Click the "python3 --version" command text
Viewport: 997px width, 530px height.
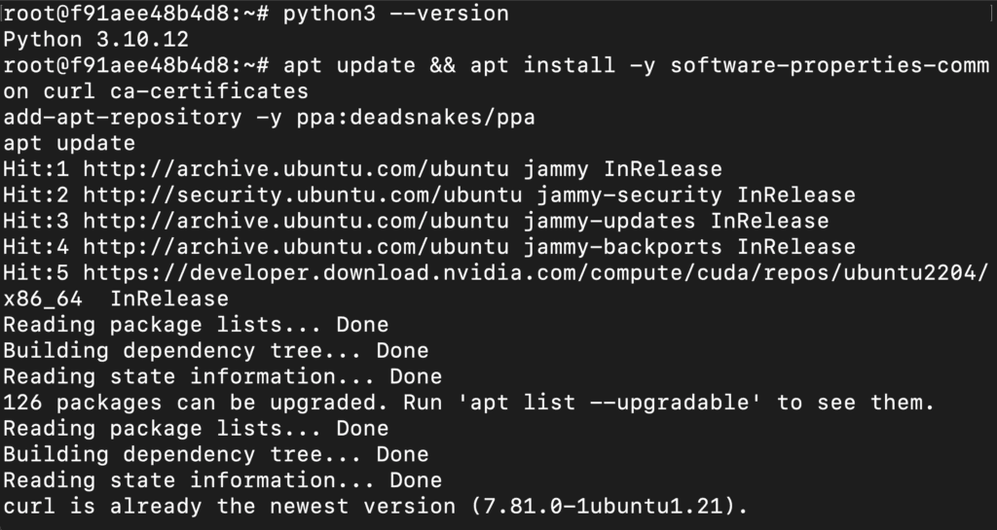[394, 14]
